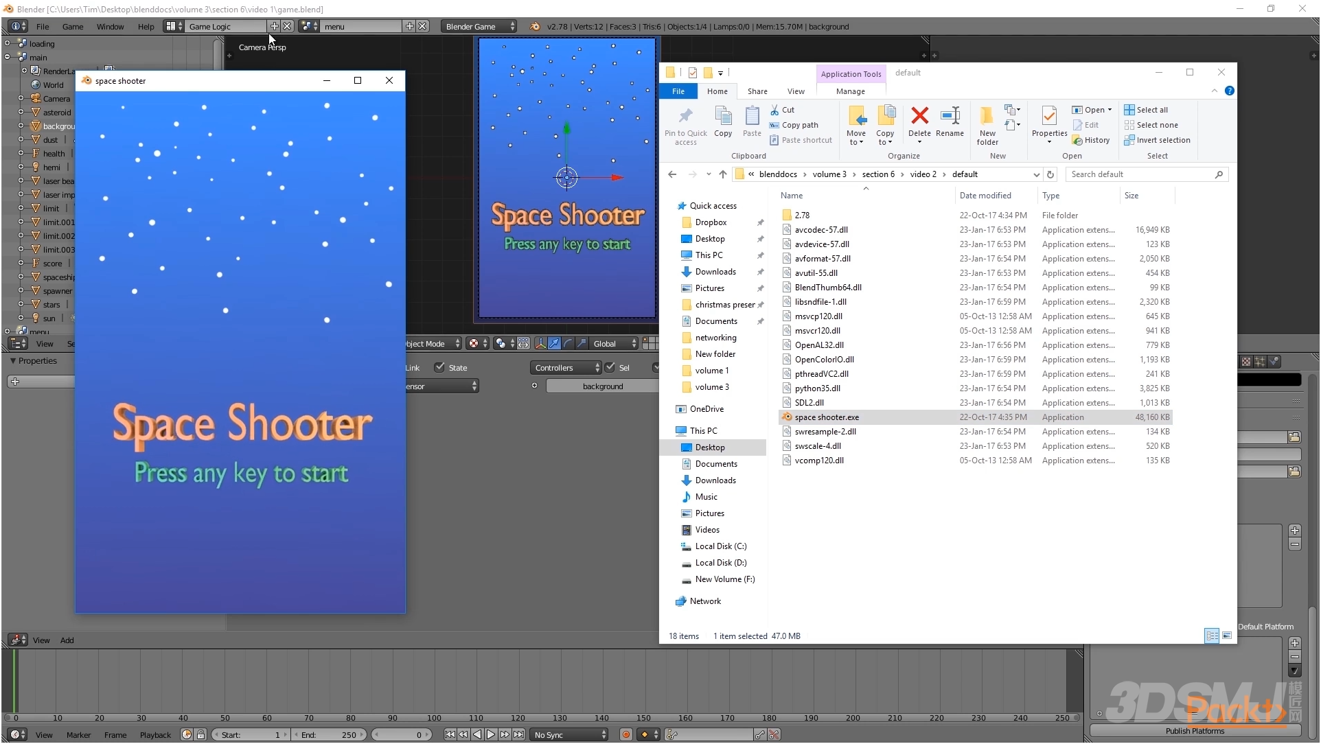Toggle the State checkbox in logic editor

[439, 367]
